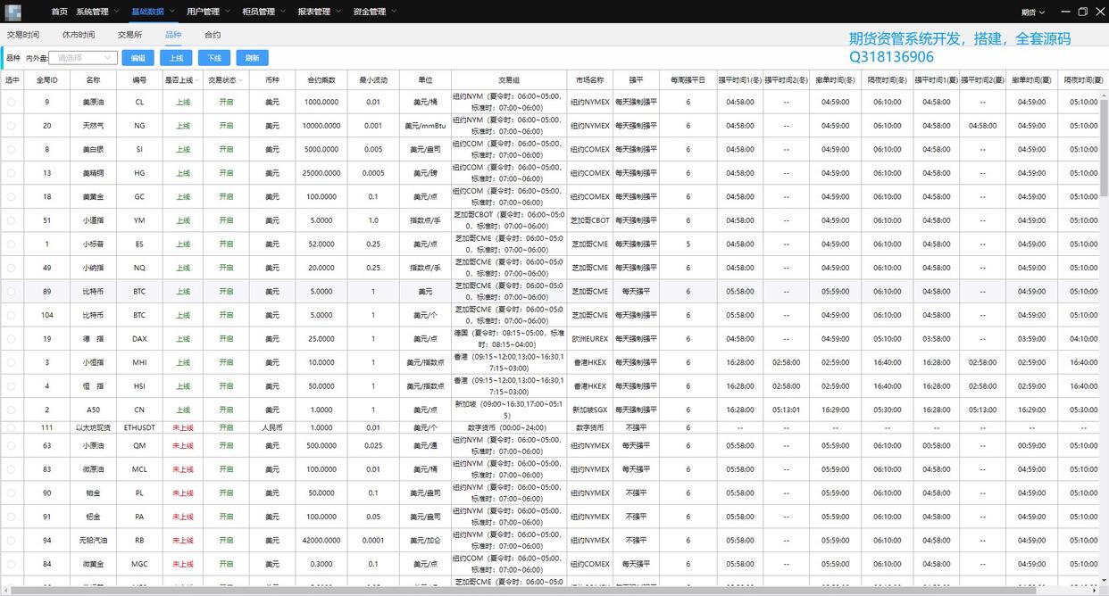Viewport: 1109px width, 596px height.
Task: Select the radio button for A50 row
Action: pyautogui.click(x=12, y=410)
